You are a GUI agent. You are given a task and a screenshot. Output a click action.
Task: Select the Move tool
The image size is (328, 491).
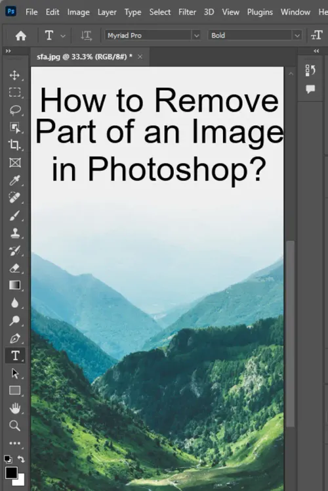click(x=14, y=75)
